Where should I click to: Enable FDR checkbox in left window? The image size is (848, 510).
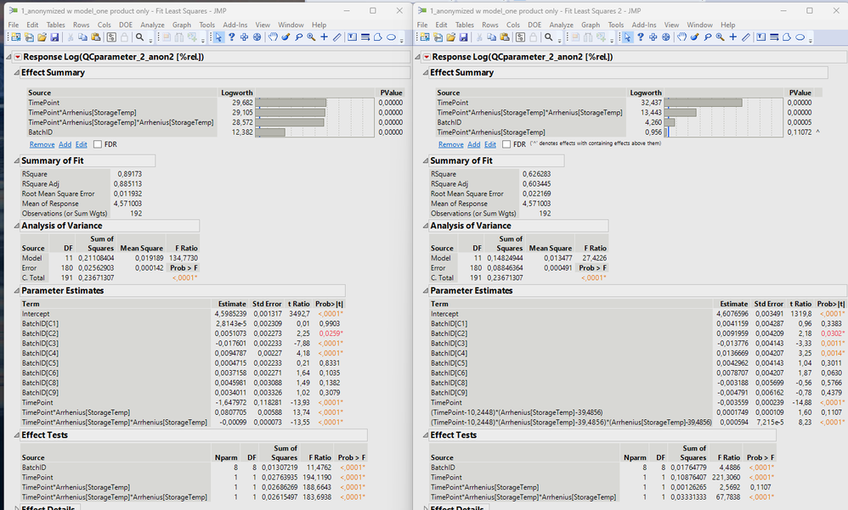(96, 145)
